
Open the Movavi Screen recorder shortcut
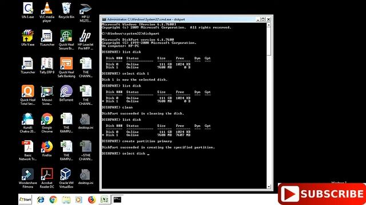point(47,95)
